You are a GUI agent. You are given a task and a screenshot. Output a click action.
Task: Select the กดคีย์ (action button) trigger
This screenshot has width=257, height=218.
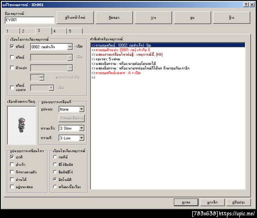pyautogui.click(x=55, y=157)
